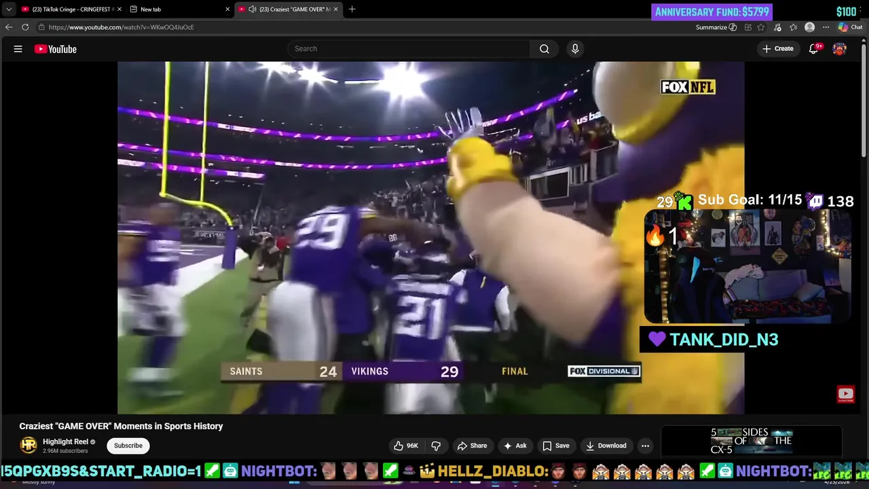Subscribe to Highlight Reel
The image size is (869, 489).
coord(128,446)
